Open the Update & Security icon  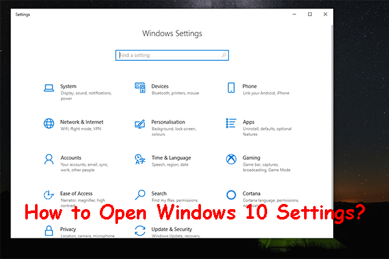139,230
